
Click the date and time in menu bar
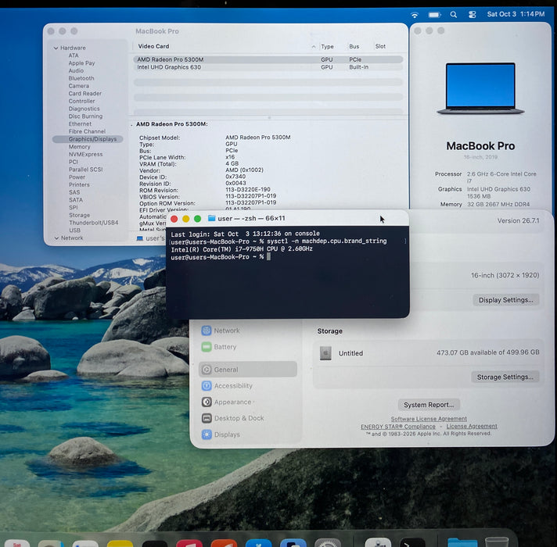click(516, 14)
